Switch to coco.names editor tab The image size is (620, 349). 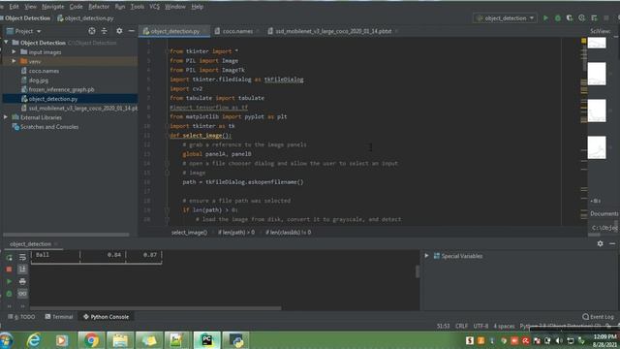click(x=236, y=31)
